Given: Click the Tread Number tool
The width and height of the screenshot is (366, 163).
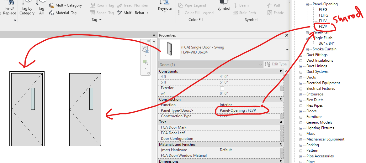Looking at the screenshot, I should (x=133, y=5).
